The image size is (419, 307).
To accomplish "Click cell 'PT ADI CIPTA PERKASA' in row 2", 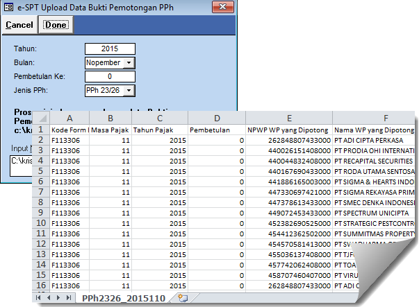I will point(374,140).
